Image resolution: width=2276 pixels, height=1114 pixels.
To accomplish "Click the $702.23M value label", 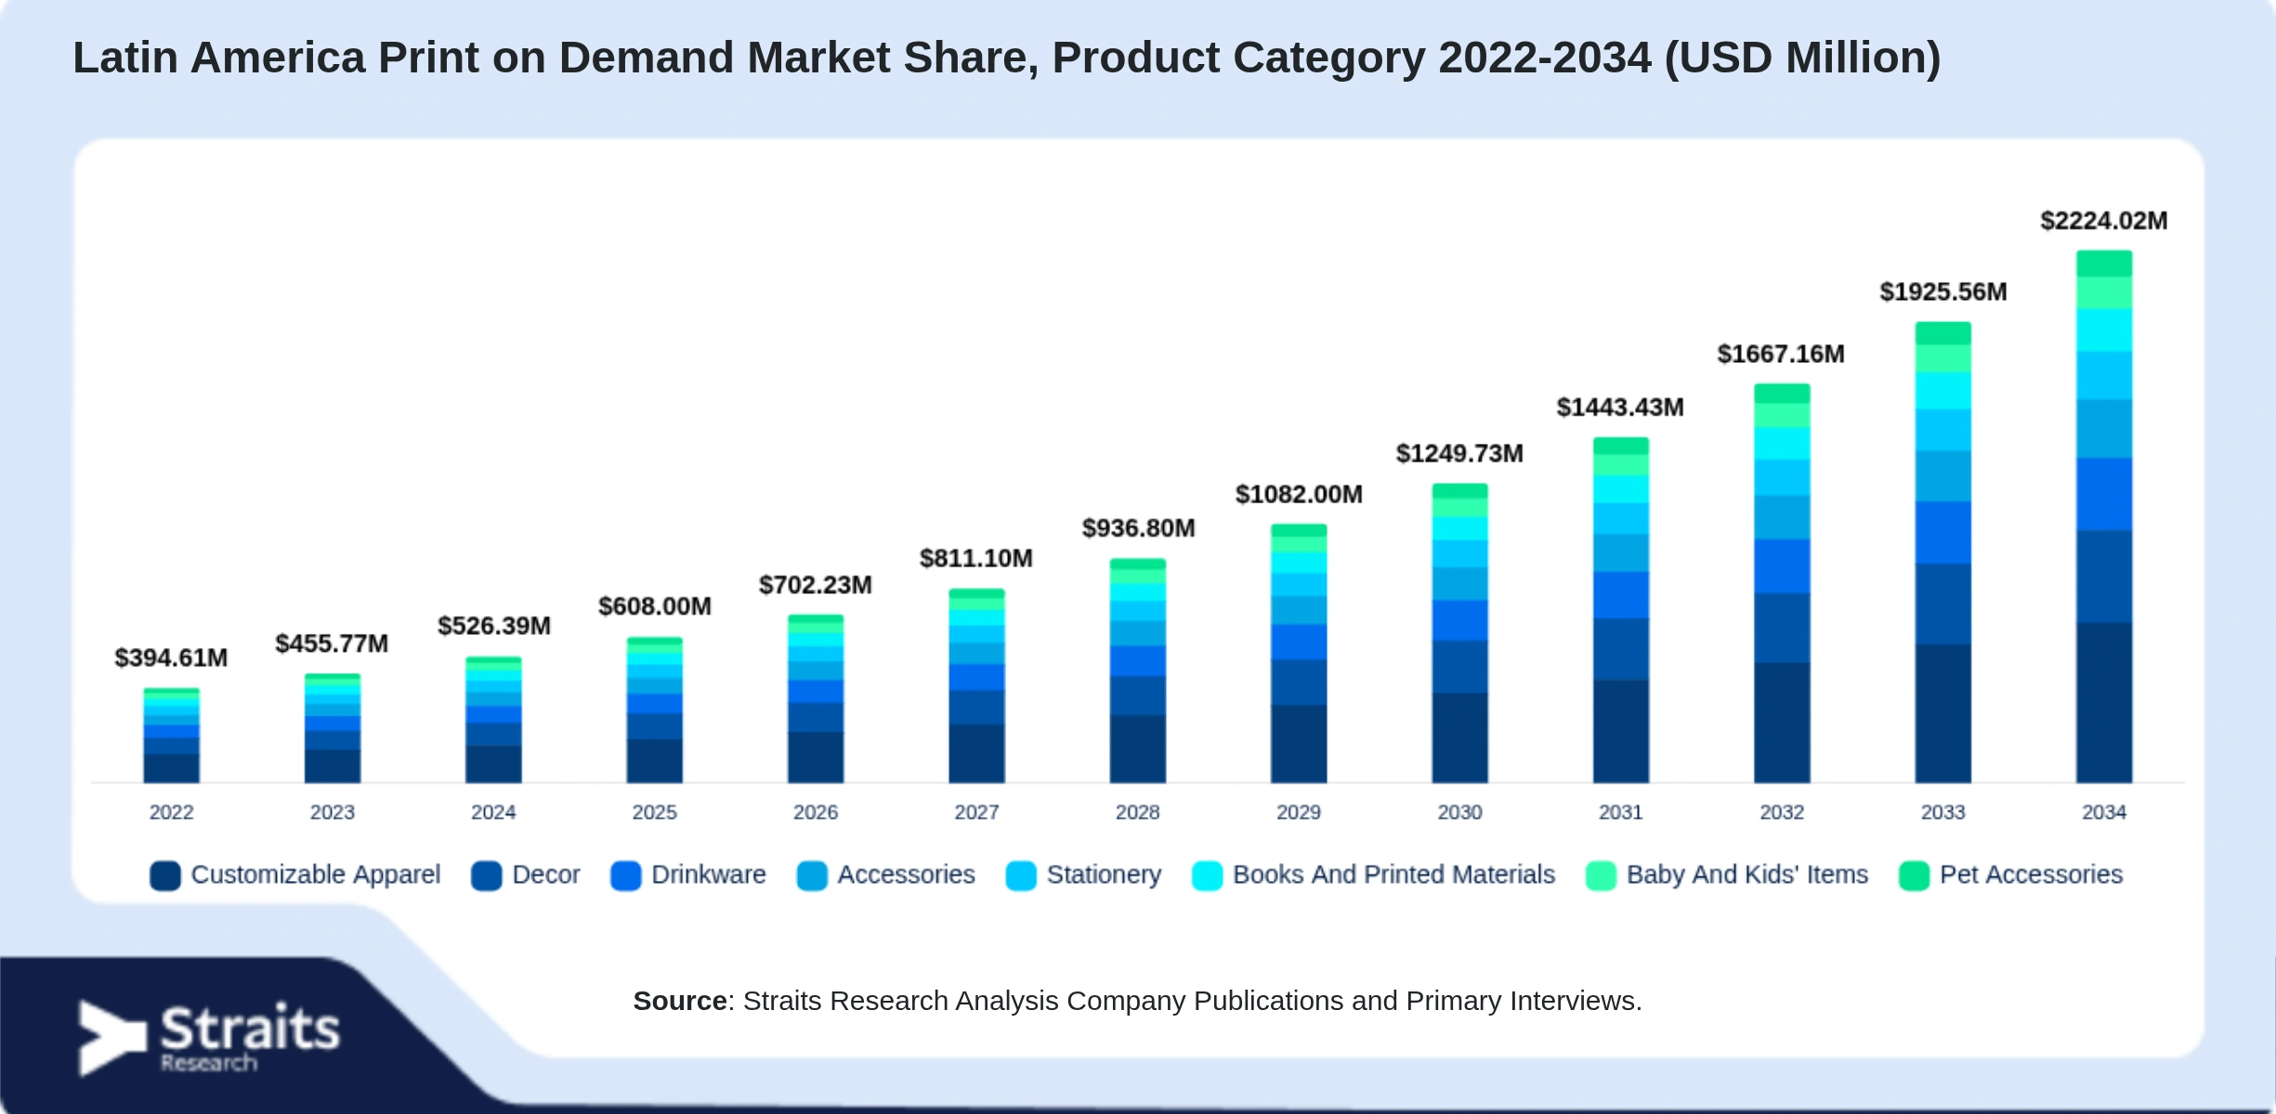I will coord(816,586).
